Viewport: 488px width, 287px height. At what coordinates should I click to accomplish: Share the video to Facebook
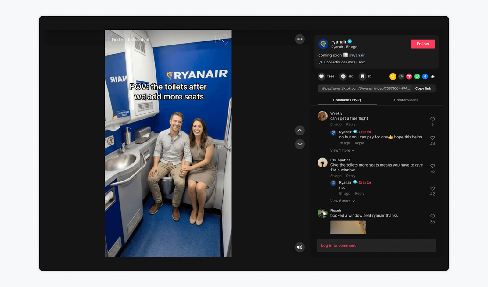pyautogui.click(x=425, y=77)
